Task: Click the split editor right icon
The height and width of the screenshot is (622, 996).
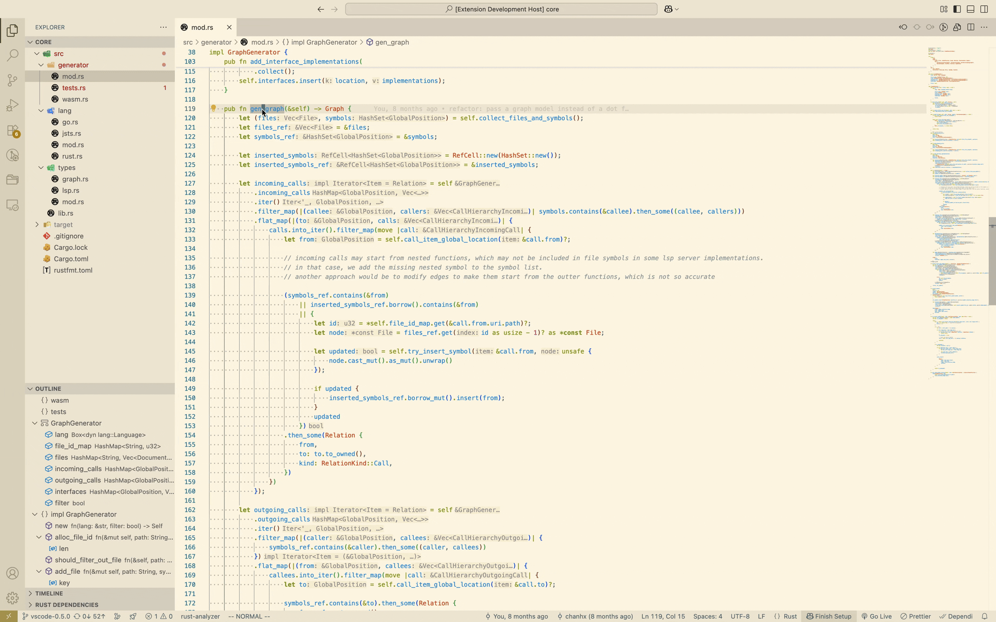Action: coord(970,27)
